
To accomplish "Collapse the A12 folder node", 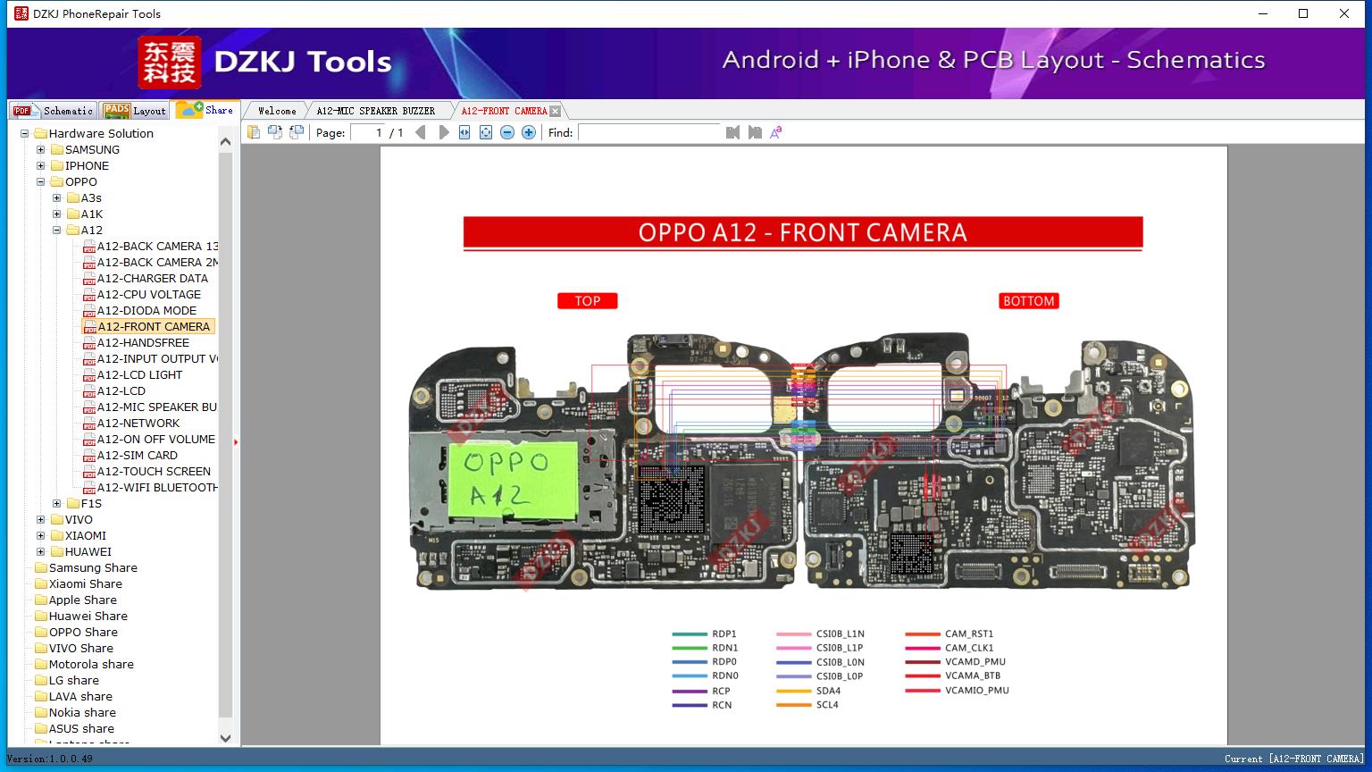I will click(57, 231).
